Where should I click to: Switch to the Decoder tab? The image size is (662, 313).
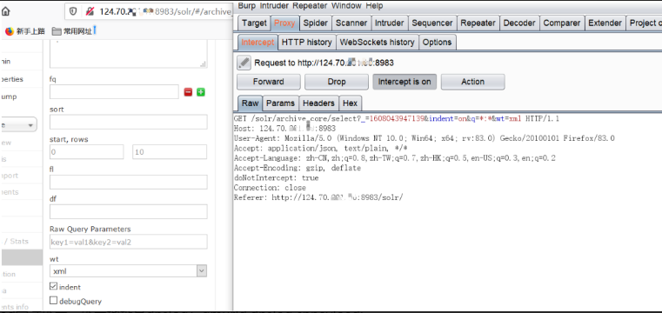[519, 23]
